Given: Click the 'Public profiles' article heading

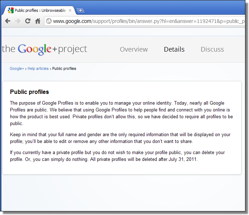Looking at the screenshot, I should (29, 92).
